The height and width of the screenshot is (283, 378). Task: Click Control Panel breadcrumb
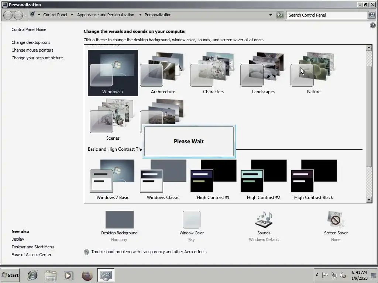(55, 15)
